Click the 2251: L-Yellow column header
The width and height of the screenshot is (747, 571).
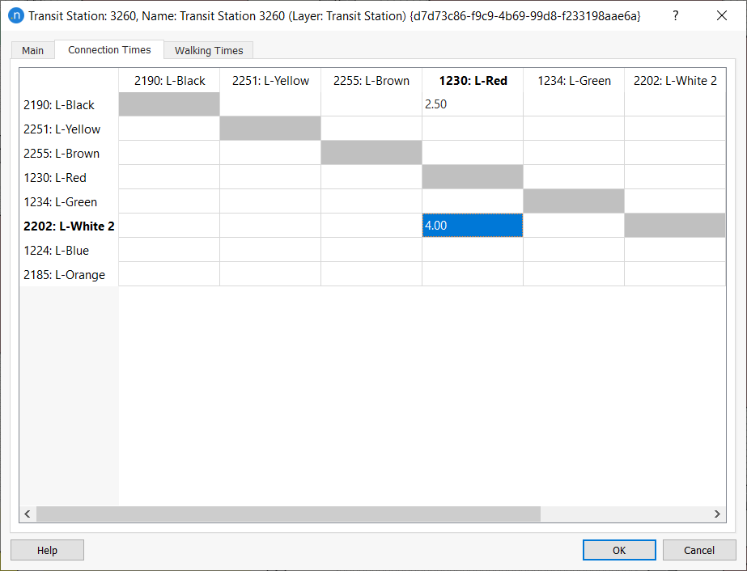(270, 80)
